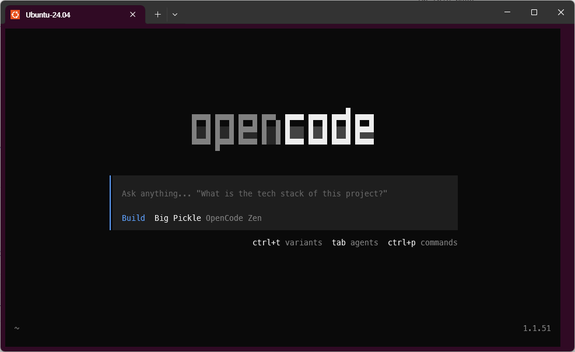Click the Build agent label
This screenshot has height=352, width=575.
click(x=134, y=218)
